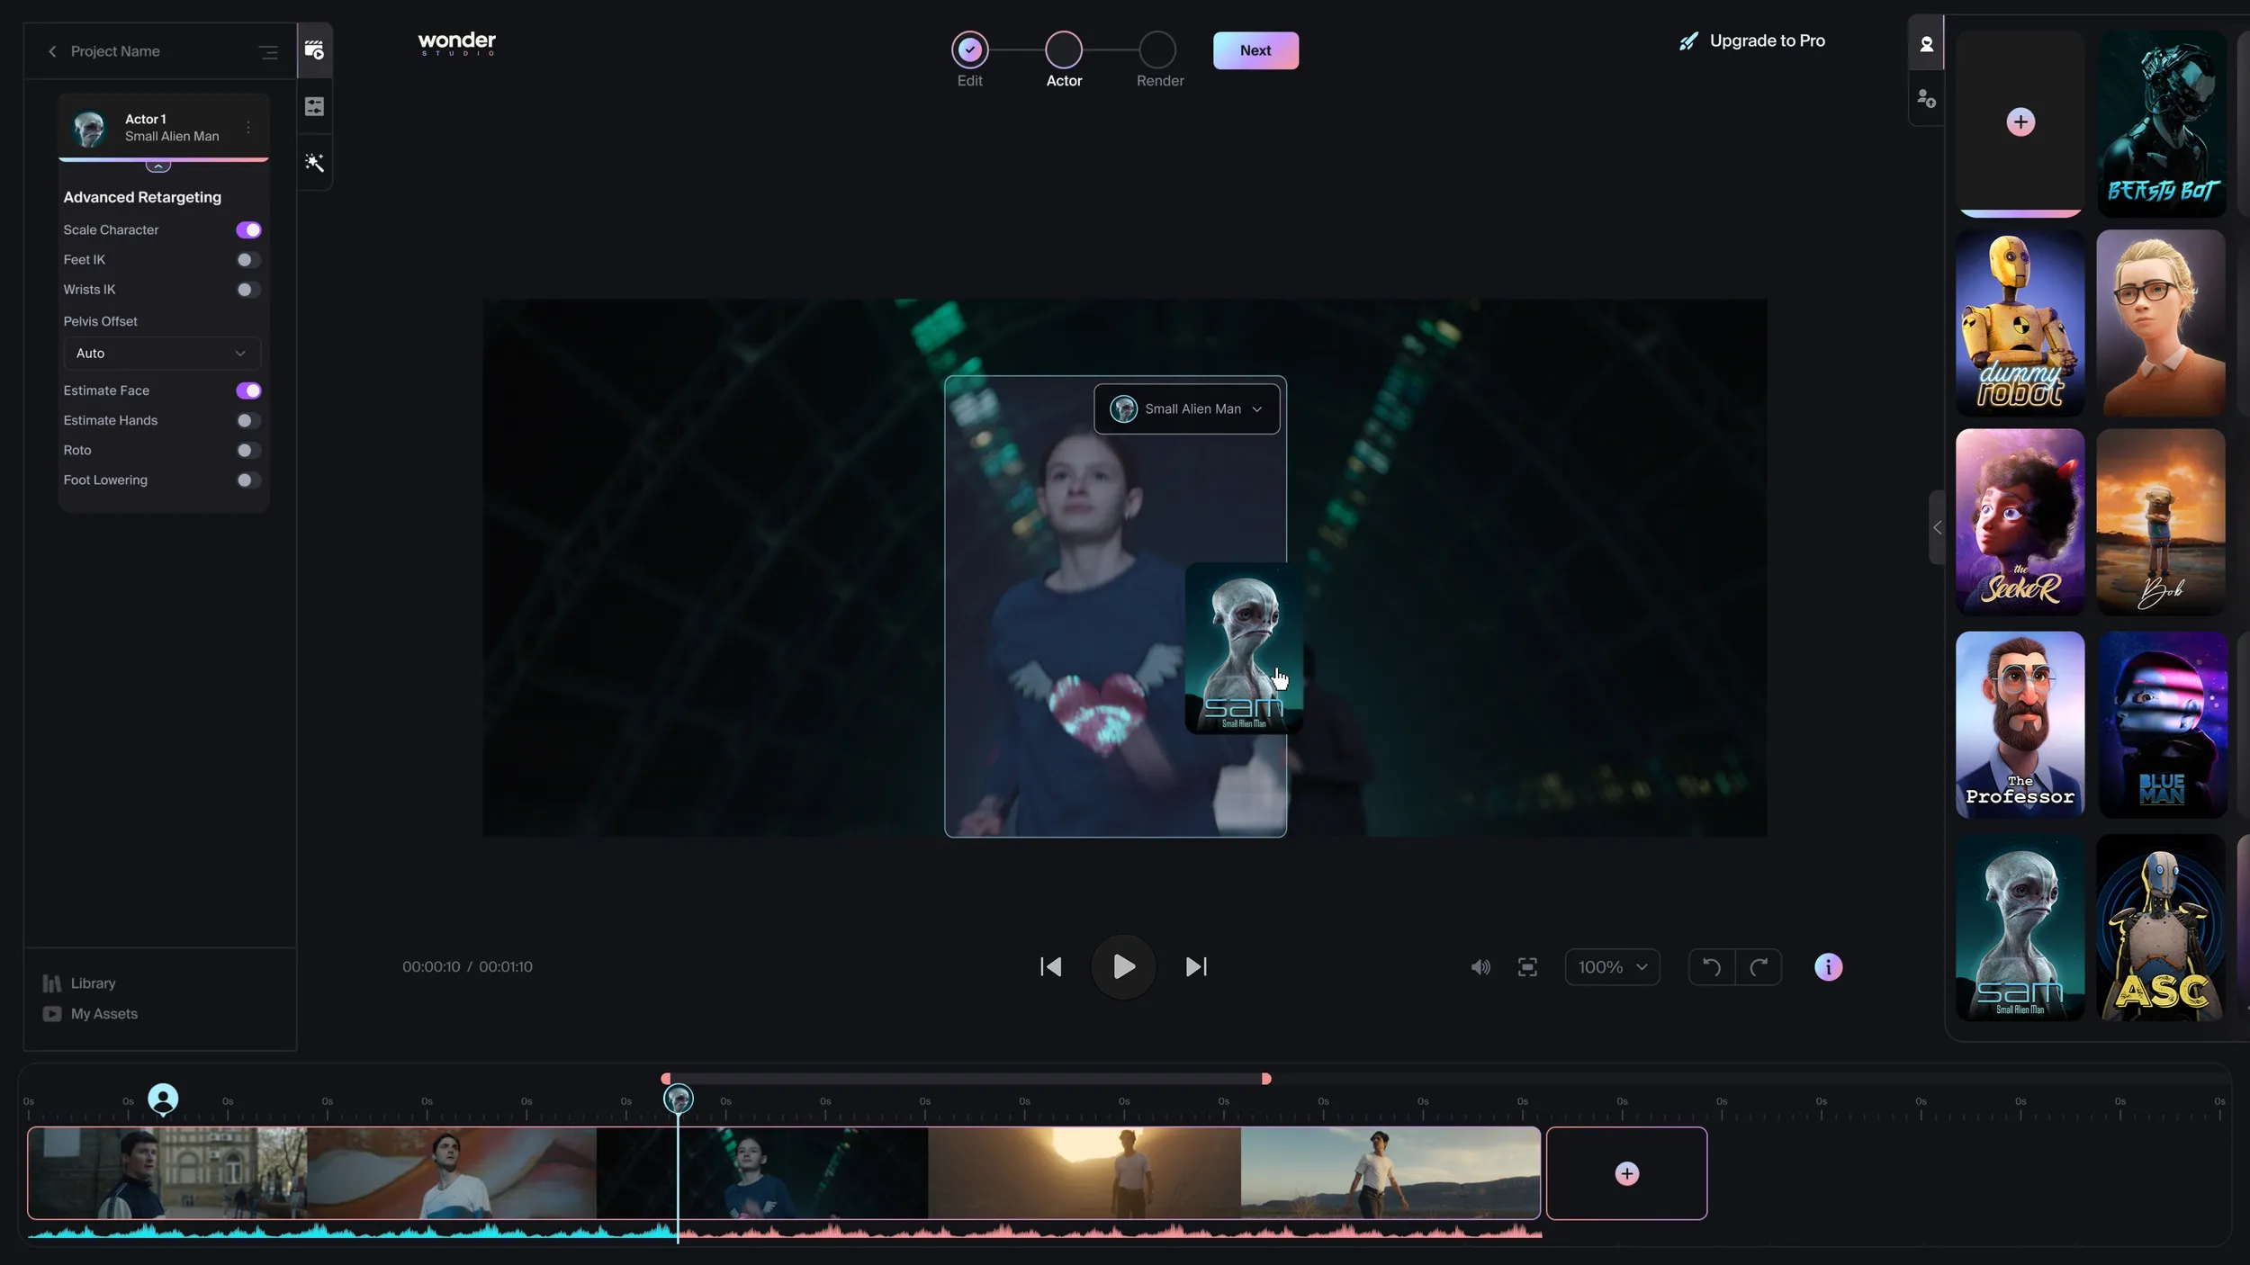Open the clapperboard scene settings icon
Screen dimensions: 2250x1265
314,50
